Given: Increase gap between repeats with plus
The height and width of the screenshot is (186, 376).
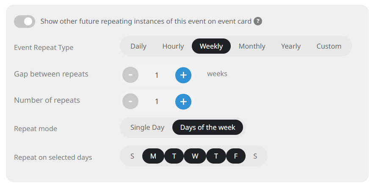Looking at the screenshot, I should pos(183,75).
